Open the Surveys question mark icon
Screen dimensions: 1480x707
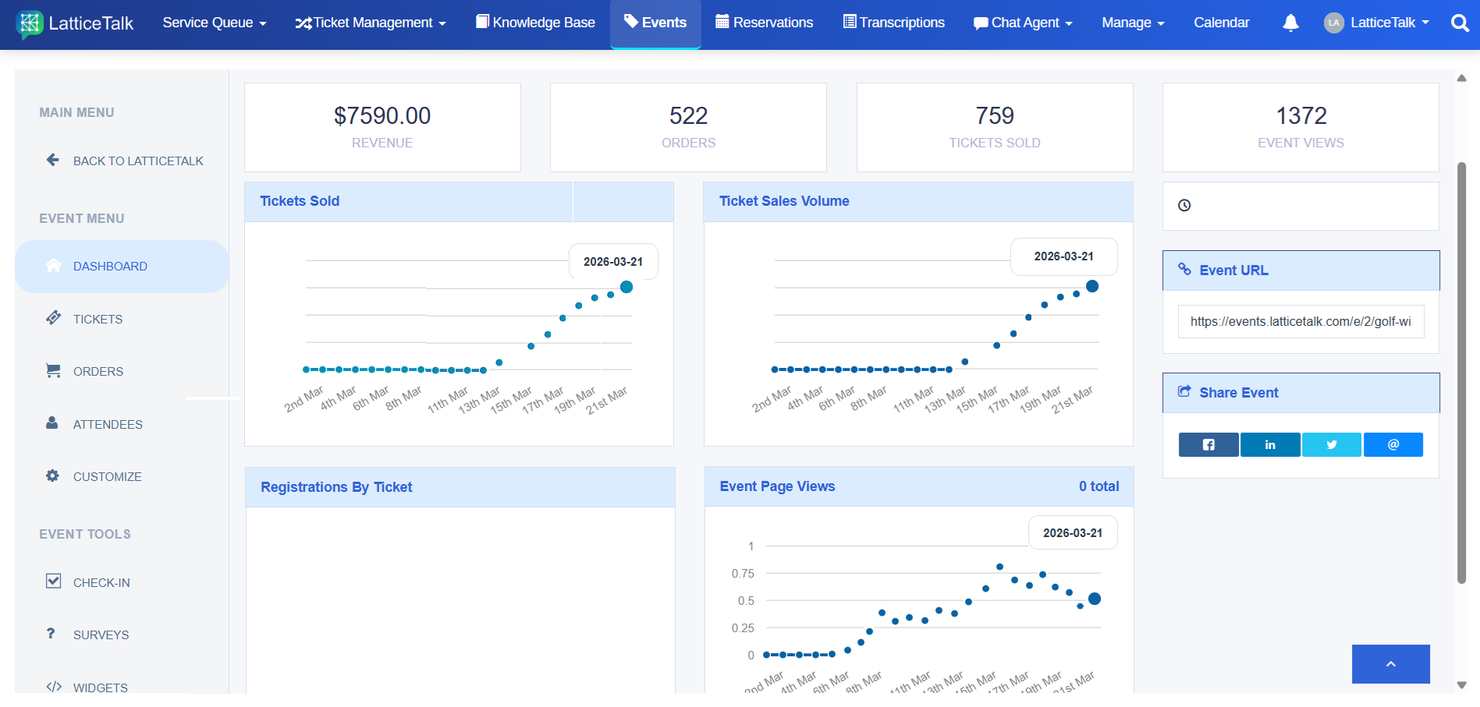(x=51, y=634)
